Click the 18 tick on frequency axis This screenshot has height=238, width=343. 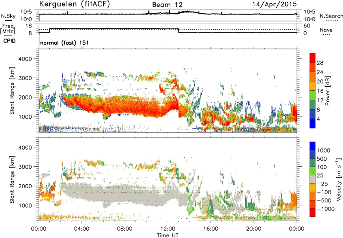(29, 26)
